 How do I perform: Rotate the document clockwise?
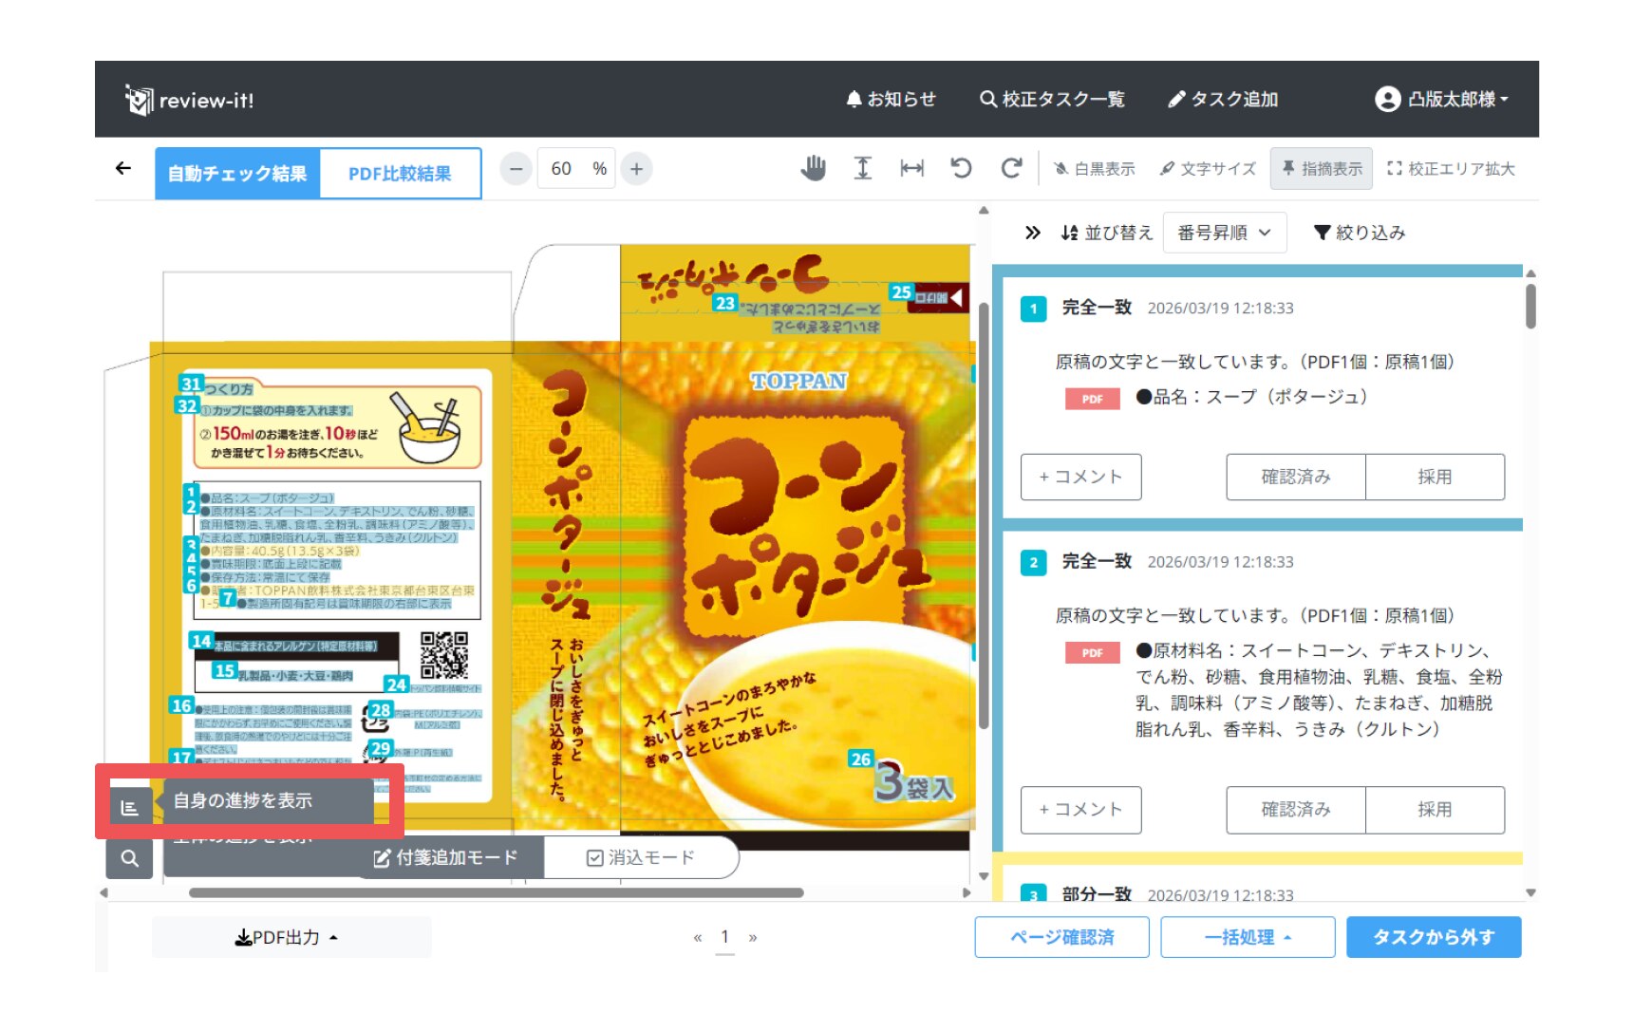click(x=1011, y=169)
